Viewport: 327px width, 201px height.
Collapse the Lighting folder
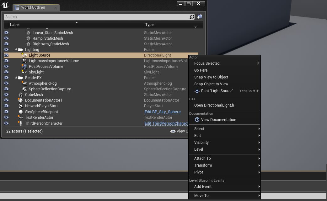[16, 50]
